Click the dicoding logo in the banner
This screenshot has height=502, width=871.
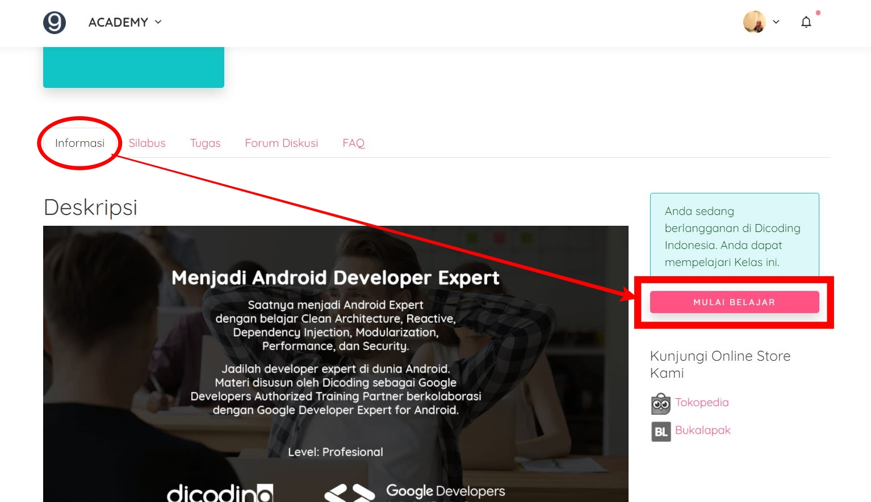pyautogui.click(x=220, y=492)
